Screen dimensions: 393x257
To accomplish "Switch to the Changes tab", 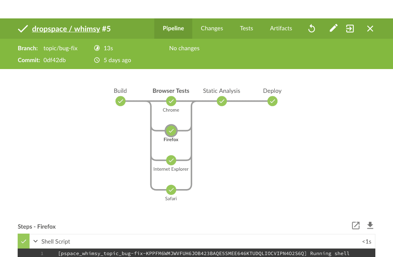I will click(212, 28).
